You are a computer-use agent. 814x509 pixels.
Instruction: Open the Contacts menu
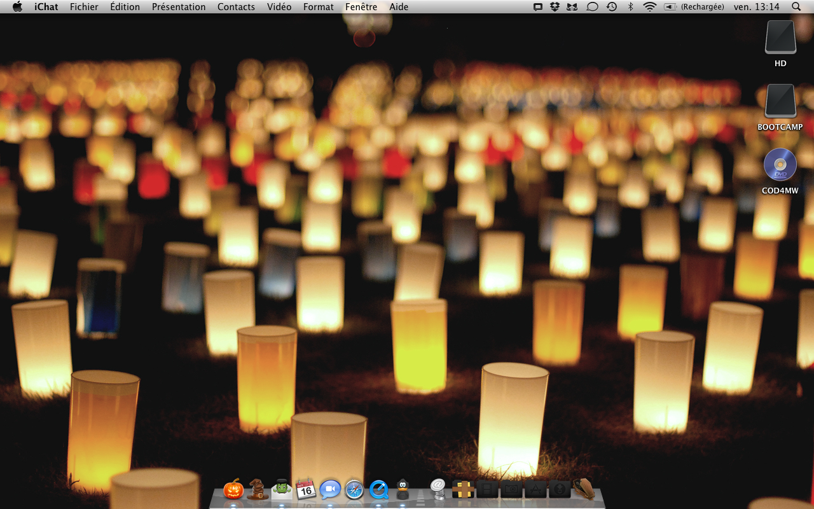point(236,7)
